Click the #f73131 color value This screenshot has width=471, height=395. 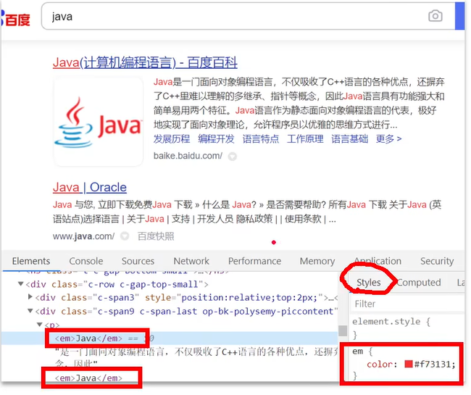pos(433,365)
